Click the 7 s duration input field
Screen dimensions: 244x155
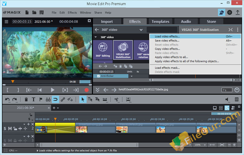pos(227,90)
